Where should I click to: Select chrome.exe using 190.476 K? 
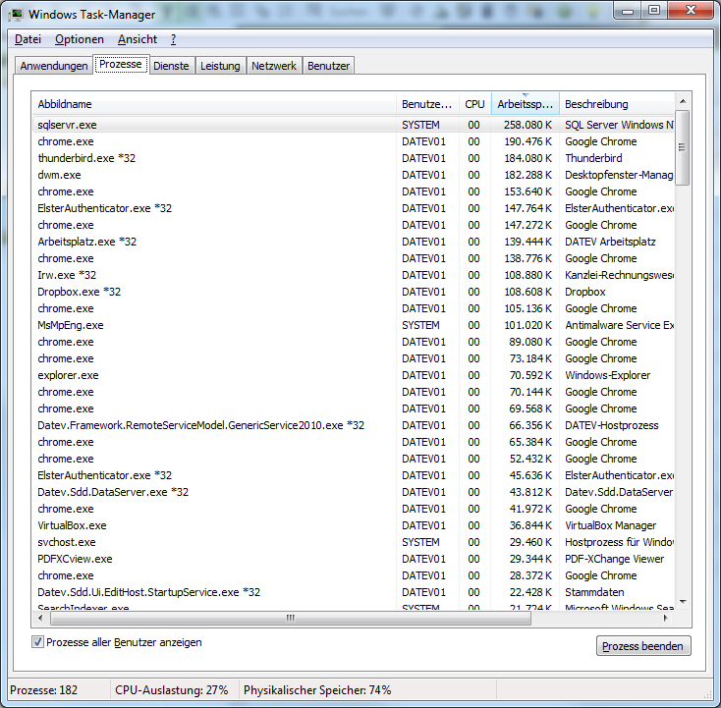pyautogui.click(x=354, y=141)
